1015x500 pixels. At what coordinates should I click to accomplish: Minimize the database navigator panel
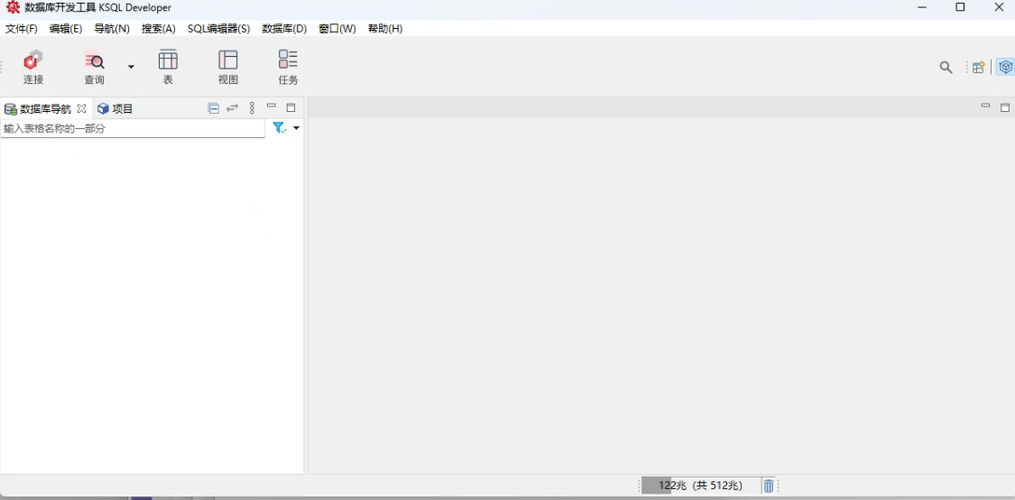[x=272, y=106]
